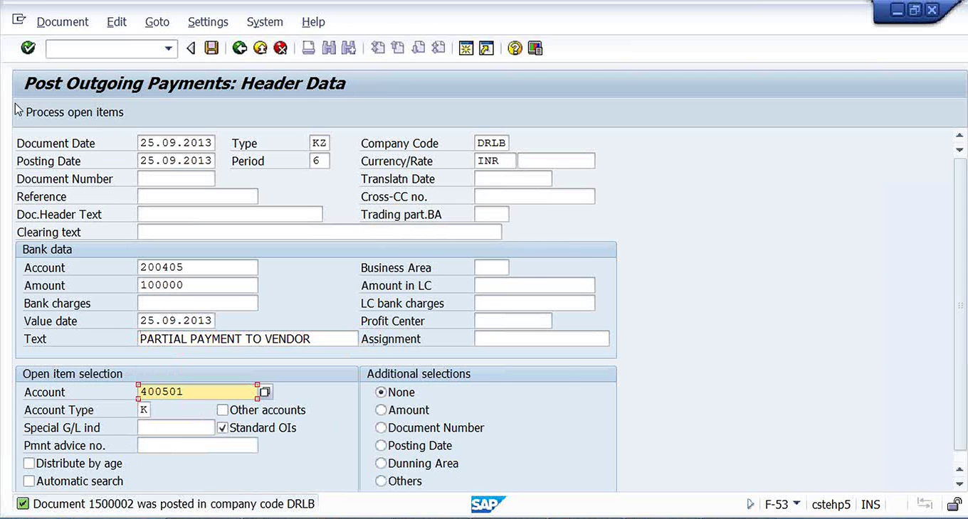Go to Next Page icon
The image size is (968, 519).
[419, 48]
